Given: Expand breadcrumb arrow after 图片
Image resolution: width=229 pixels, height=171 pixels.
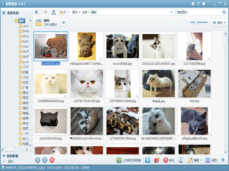Looking at the screenshot, I should pyautogui.click(x=80, y=12).
